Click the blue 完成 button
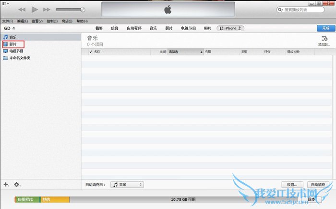The width and height of the screenshot is (336, 209). [326, 28]
